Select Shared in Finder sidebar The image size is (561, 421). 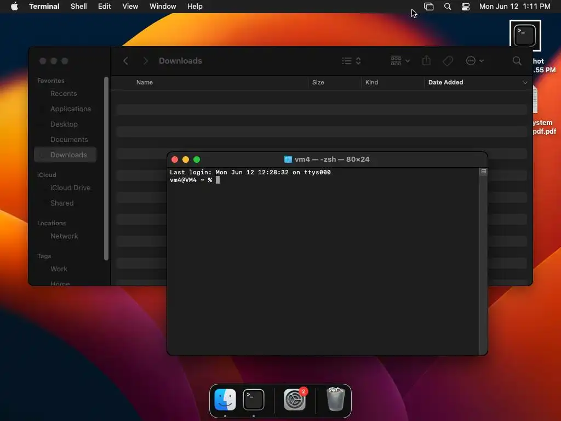62,203
